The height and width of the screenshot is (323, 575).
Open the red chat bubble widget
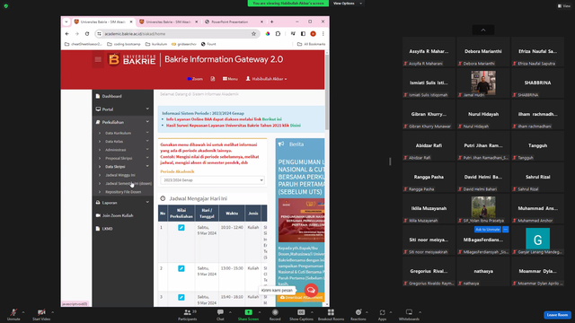[x=311, y=290]
